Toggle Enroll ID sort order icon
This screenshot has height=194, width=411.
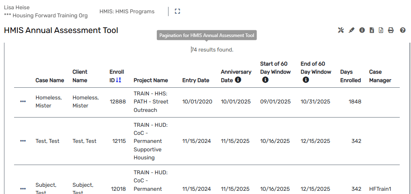click(118, 80)
